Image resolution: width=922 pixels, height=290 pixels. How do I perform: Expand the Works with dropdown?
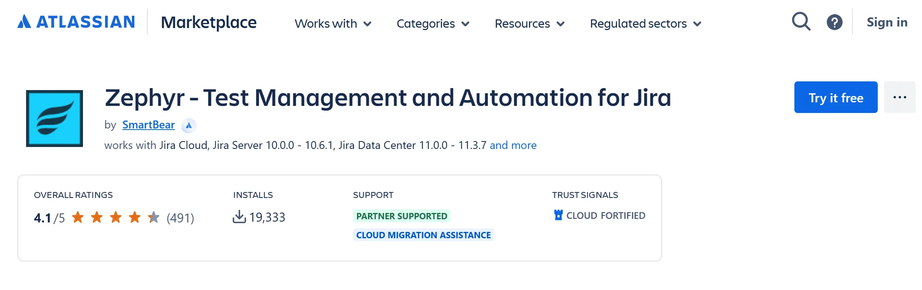pyautogui.click(x=333, y=24)
